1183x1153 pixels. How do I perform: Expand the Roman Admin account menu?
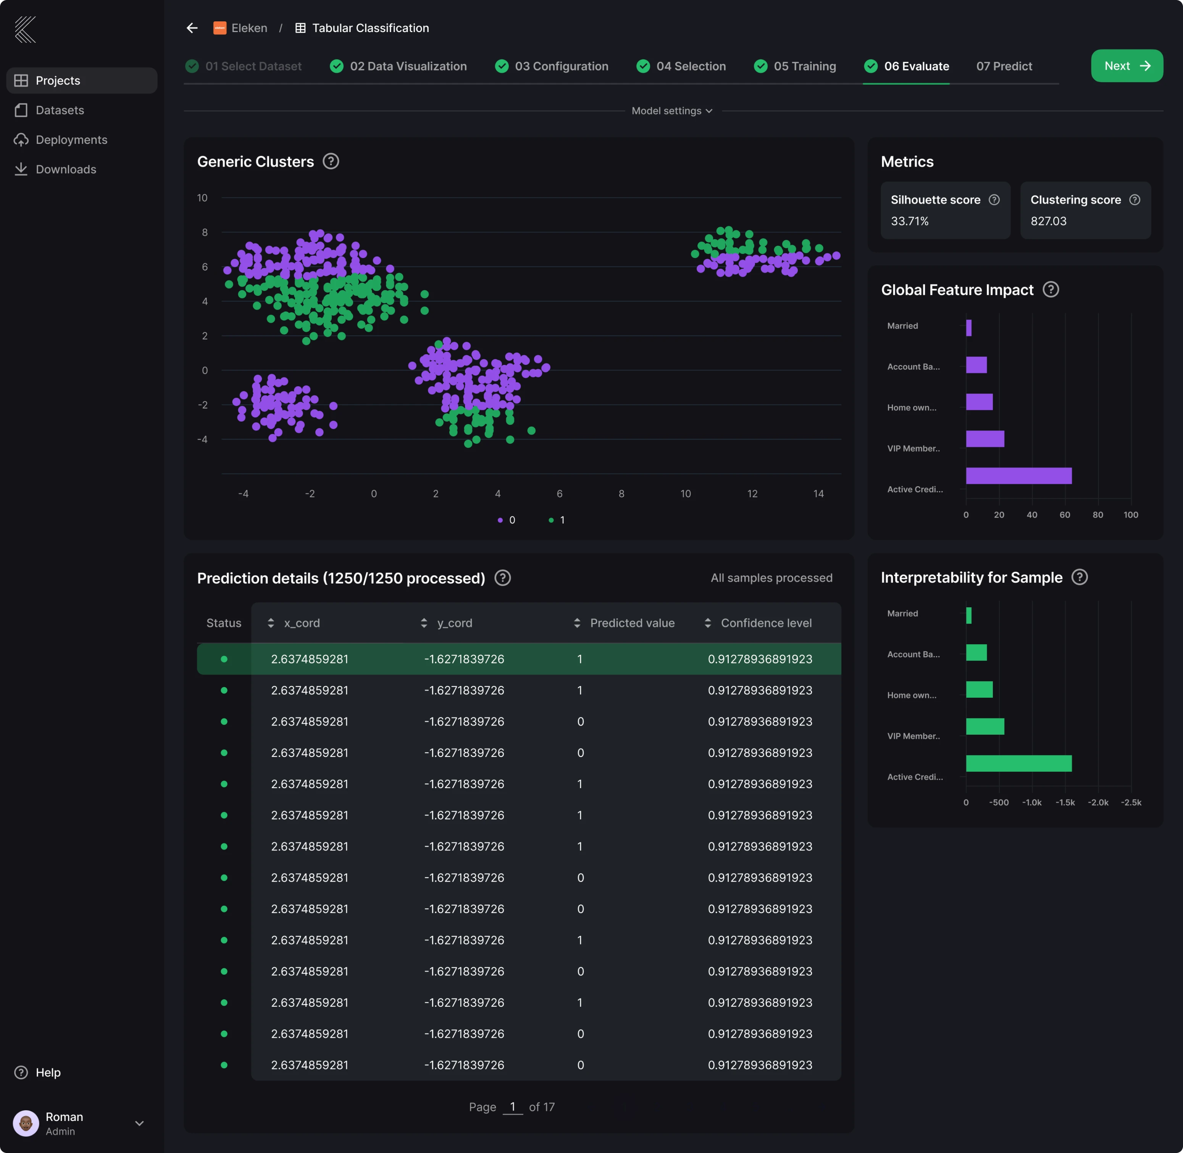click(x=139, y=1123)
